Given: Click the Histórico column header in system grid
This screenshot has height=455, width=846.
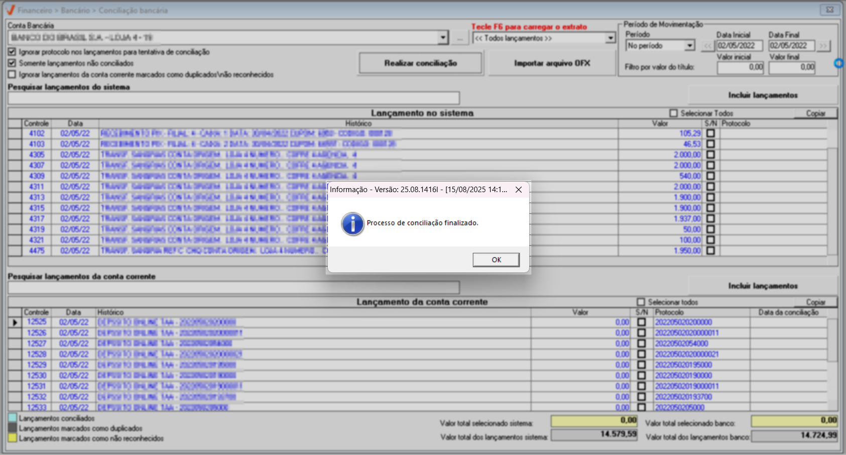Looking at the screenshot, I should click(358, 123).
